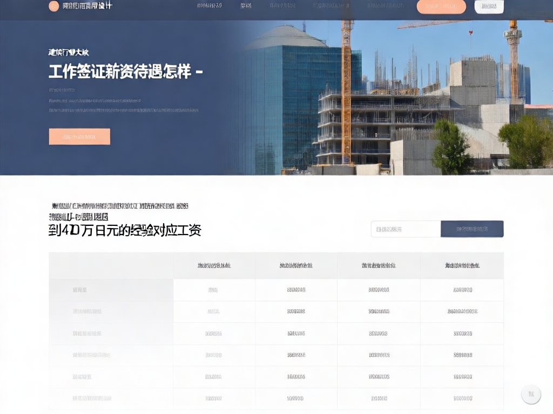Viewport: 553px width, 414px height.
Task: Click the dark blue search submit button
Action: click(x=472, y=229)
